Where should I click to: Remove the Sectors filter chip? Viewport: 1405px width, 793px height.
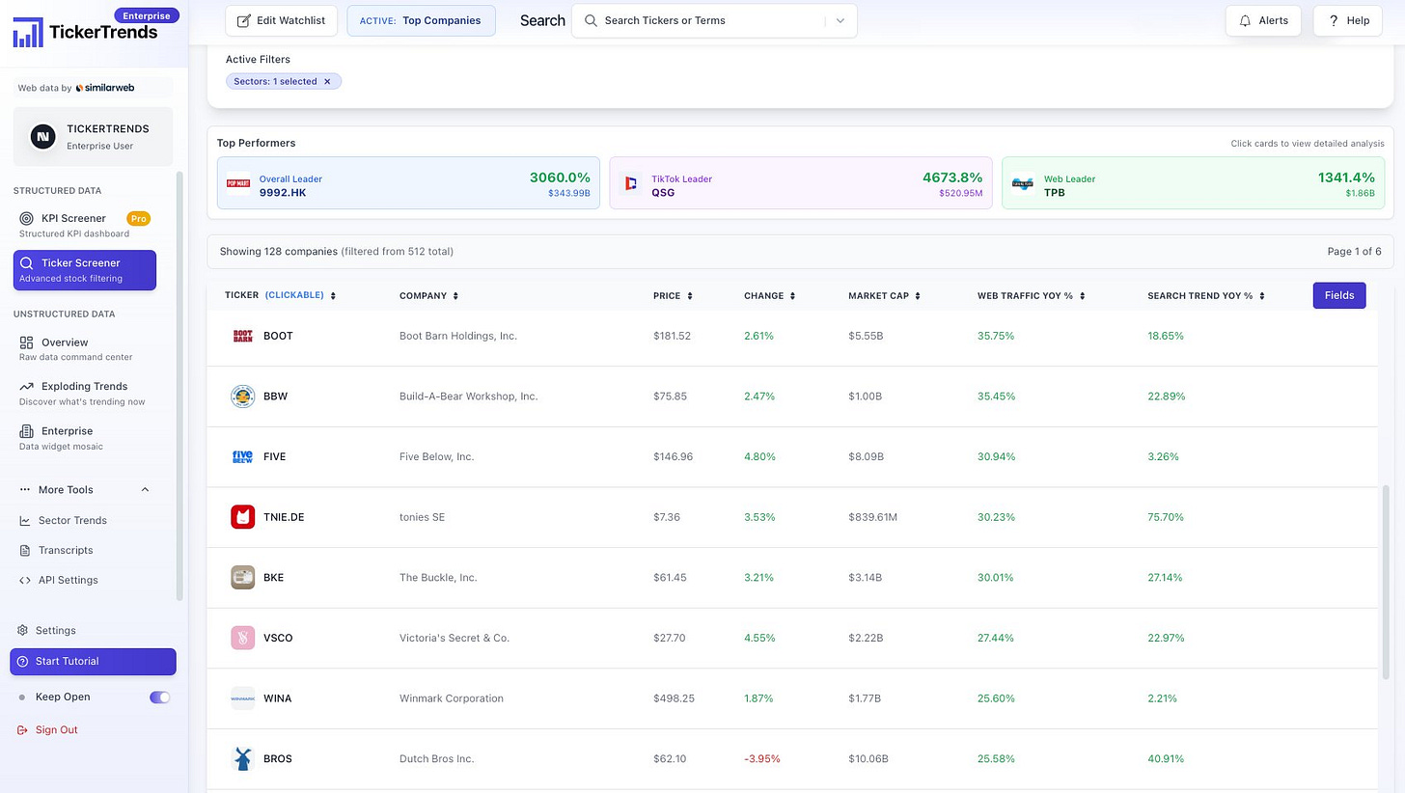327,82
